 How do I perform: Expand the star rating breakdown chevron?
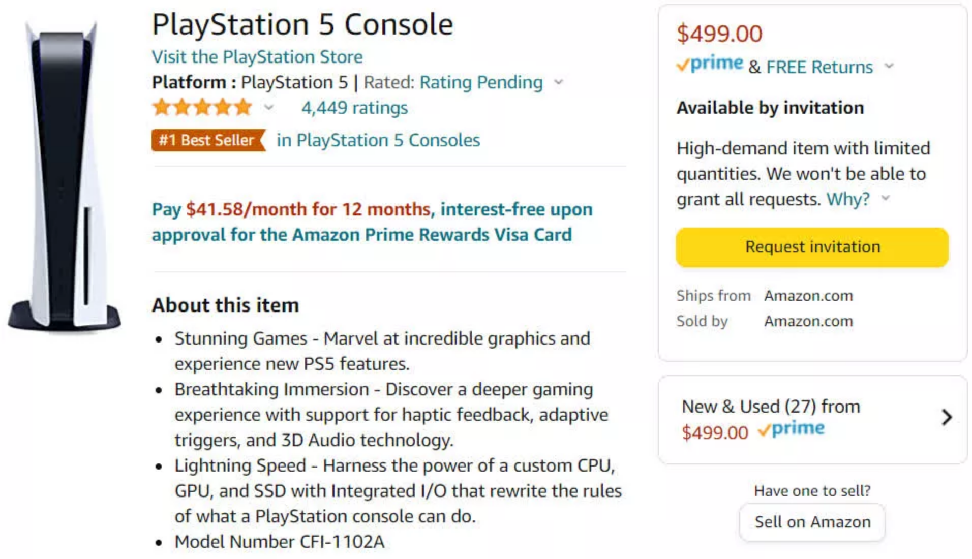tap(269, 108)
